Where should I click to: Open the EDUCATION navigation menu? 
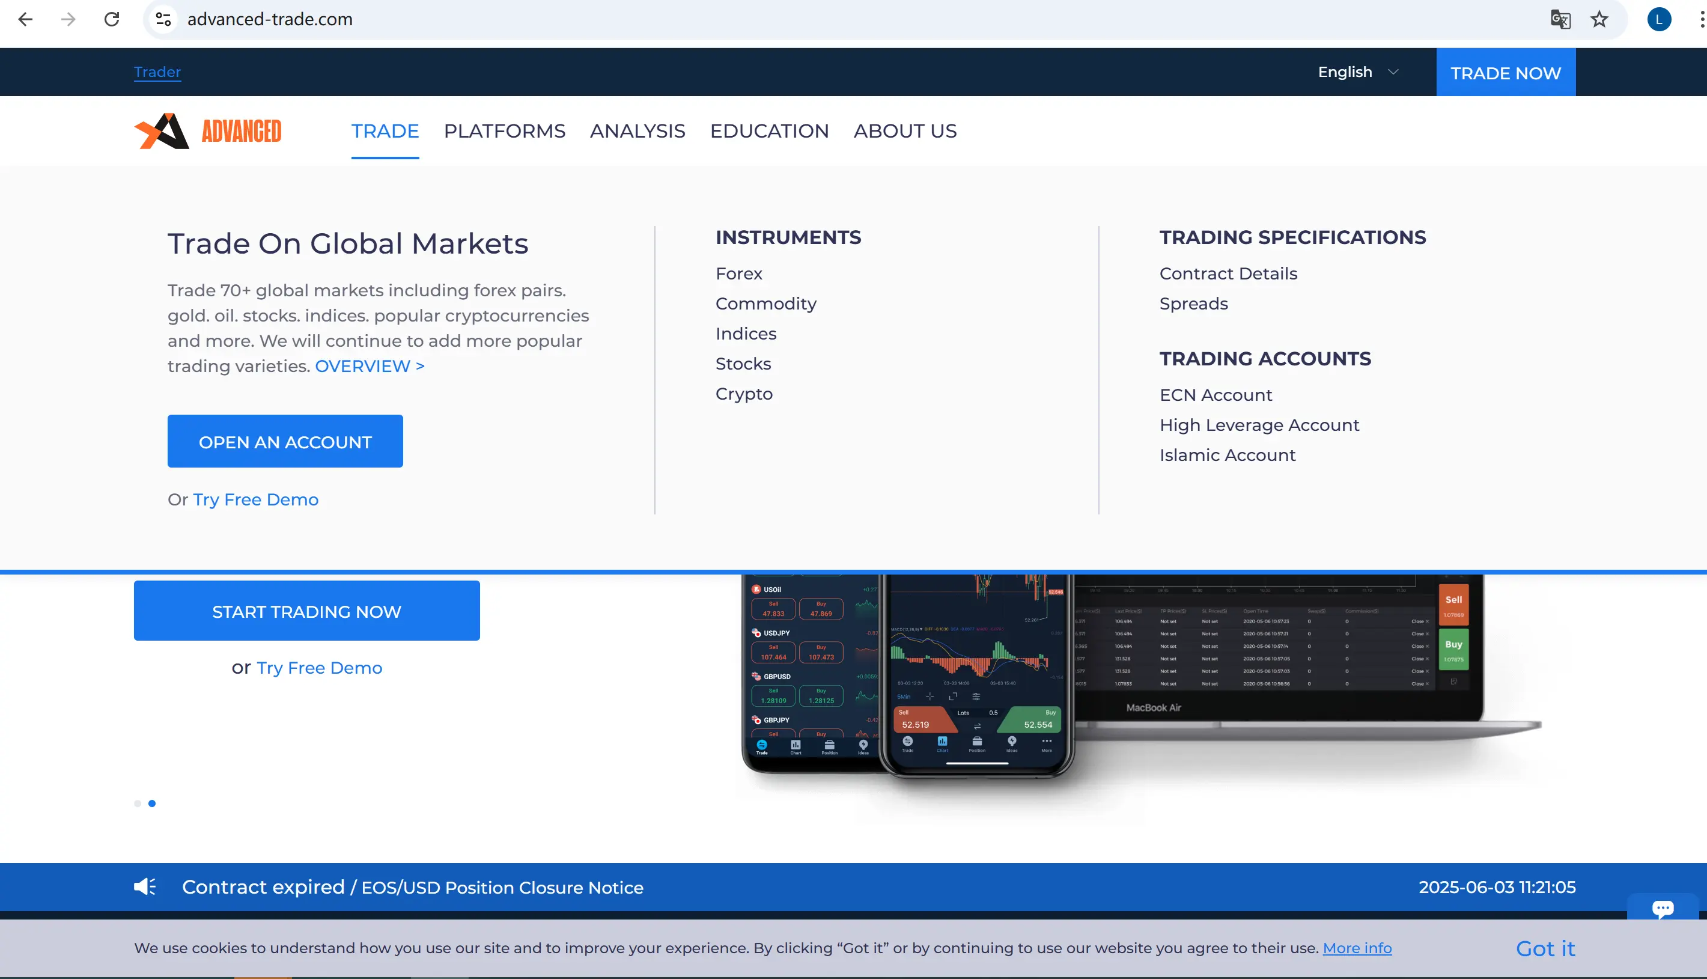click(769, 131)
